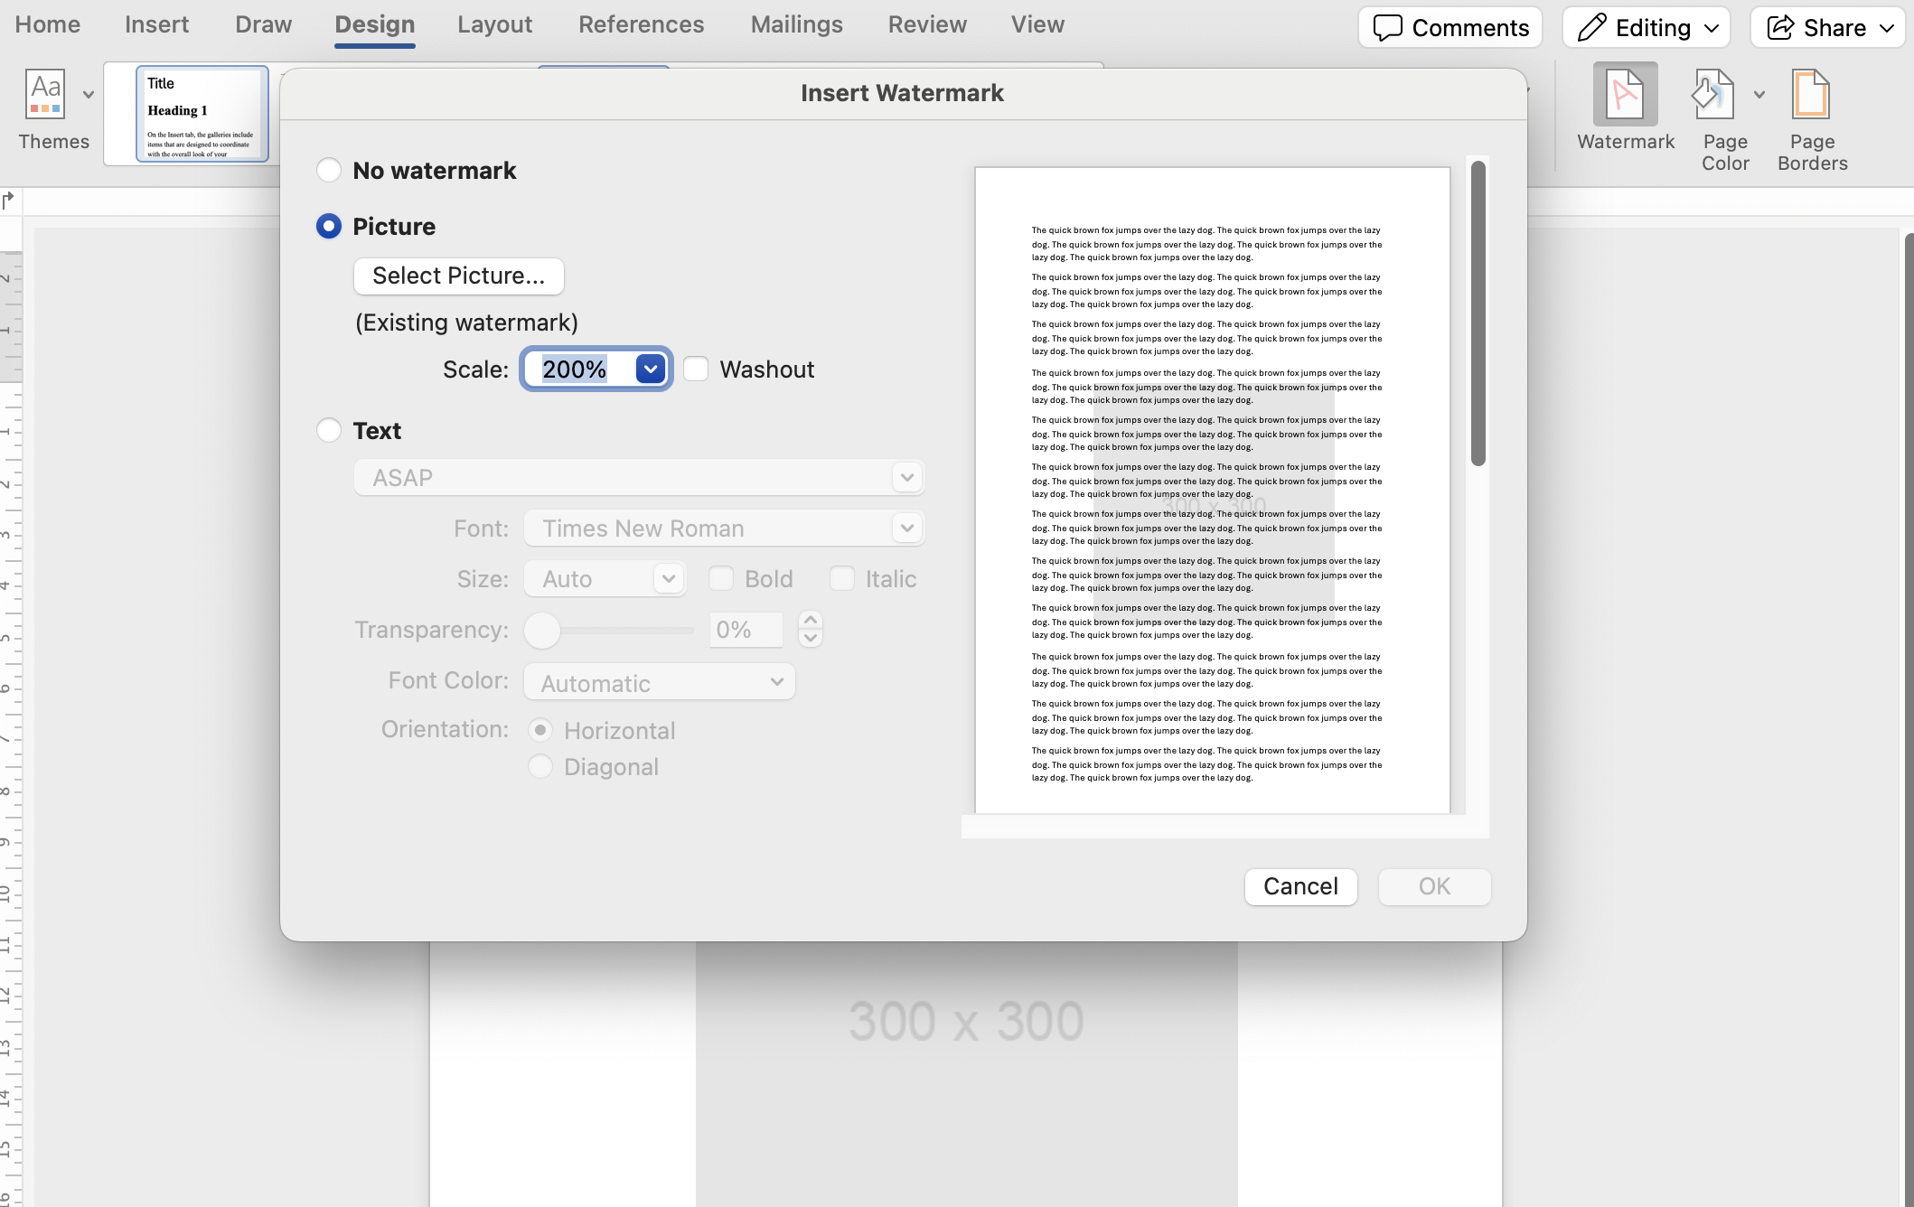Enable the Text watermark option
Viewport: 1914px width, 1207px height.
[328, 428]
